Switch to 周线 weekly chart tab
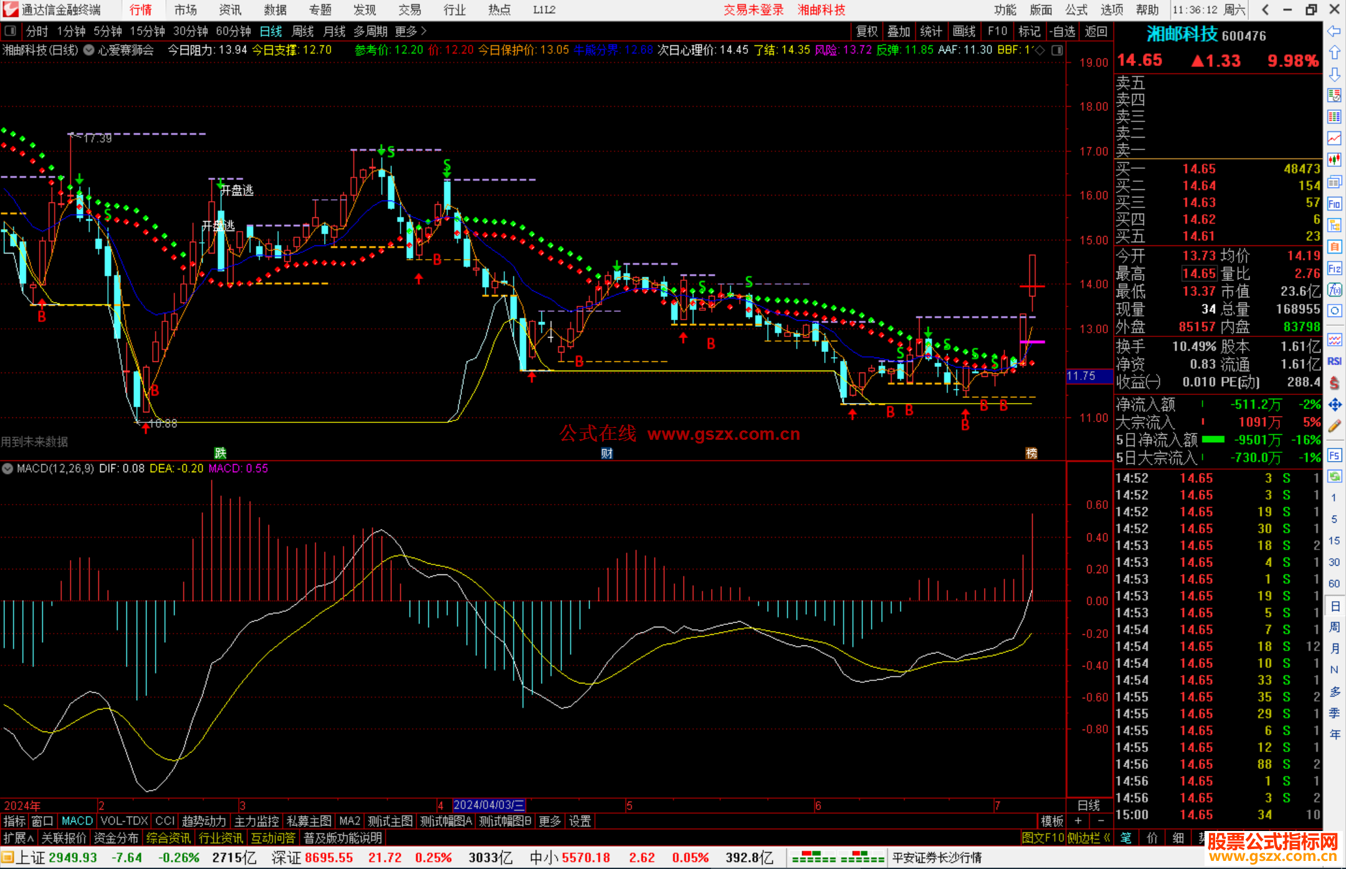The width and height of the screenshot is (1346, 869). (303, 31)
